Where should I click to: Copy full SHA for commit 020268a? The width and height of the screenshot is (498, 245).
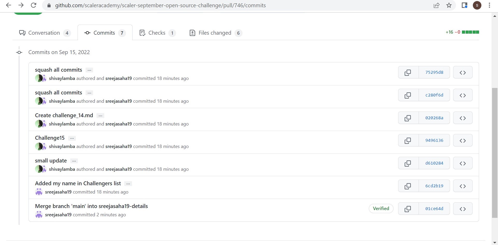408,118
